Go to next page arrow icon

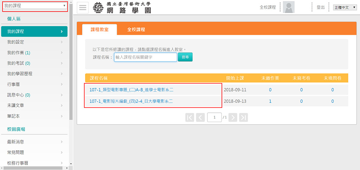pyautogui.click(x=233, y=117)
